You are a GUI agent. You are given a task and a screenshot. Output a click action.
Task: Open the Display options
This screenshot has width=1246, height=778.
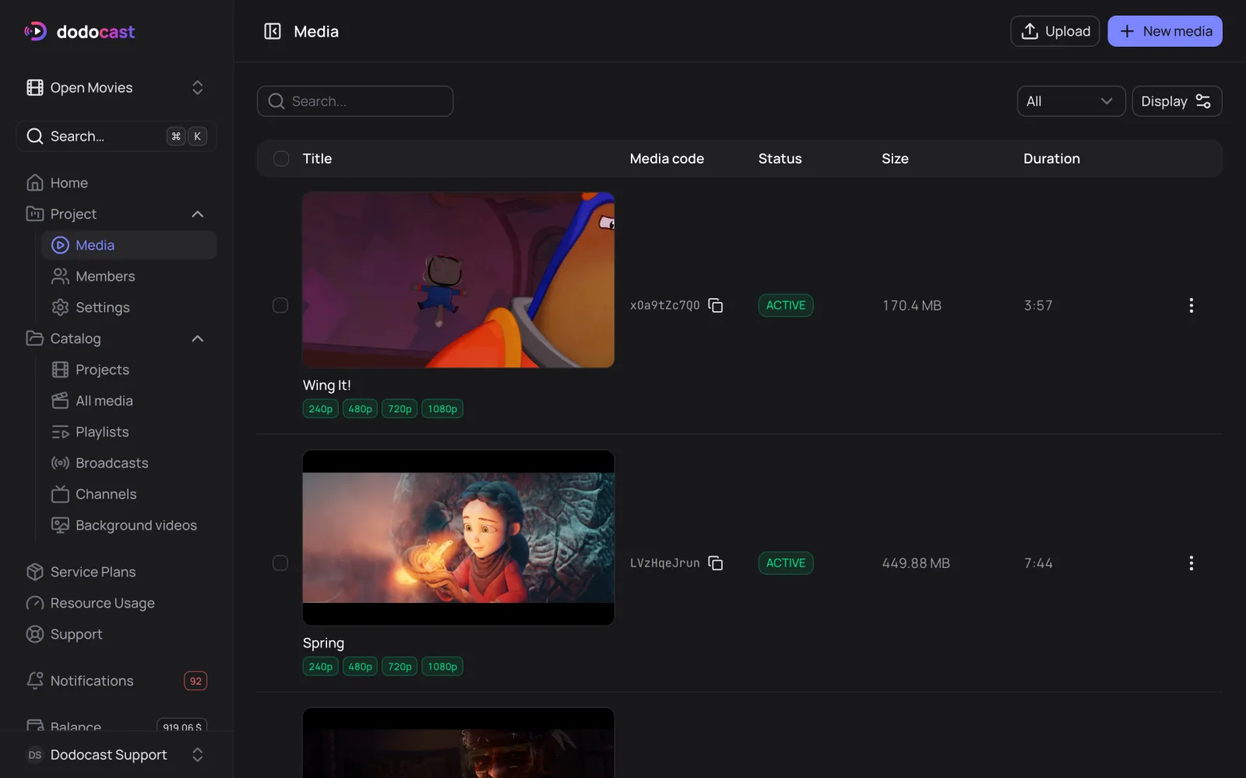point(1177,101)
